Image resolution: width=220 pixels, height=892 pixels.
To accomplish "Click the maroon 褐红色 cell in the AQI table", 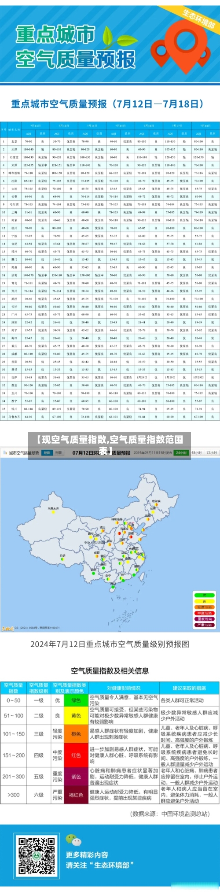I will click(76, 795).
